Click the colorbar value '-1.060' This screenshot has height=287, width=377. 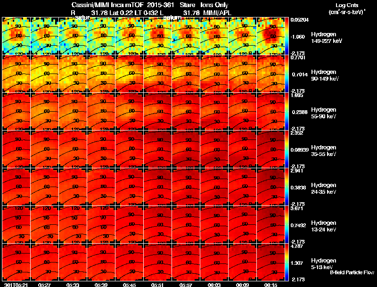pyautogui.click(x=298, y=37)
